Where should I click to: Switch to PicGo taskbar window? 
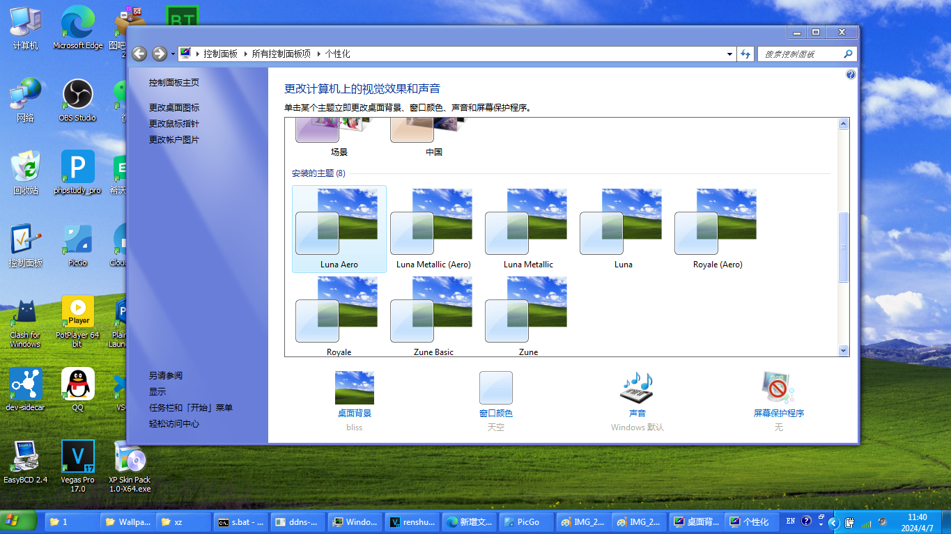click(x=526, y=521)
